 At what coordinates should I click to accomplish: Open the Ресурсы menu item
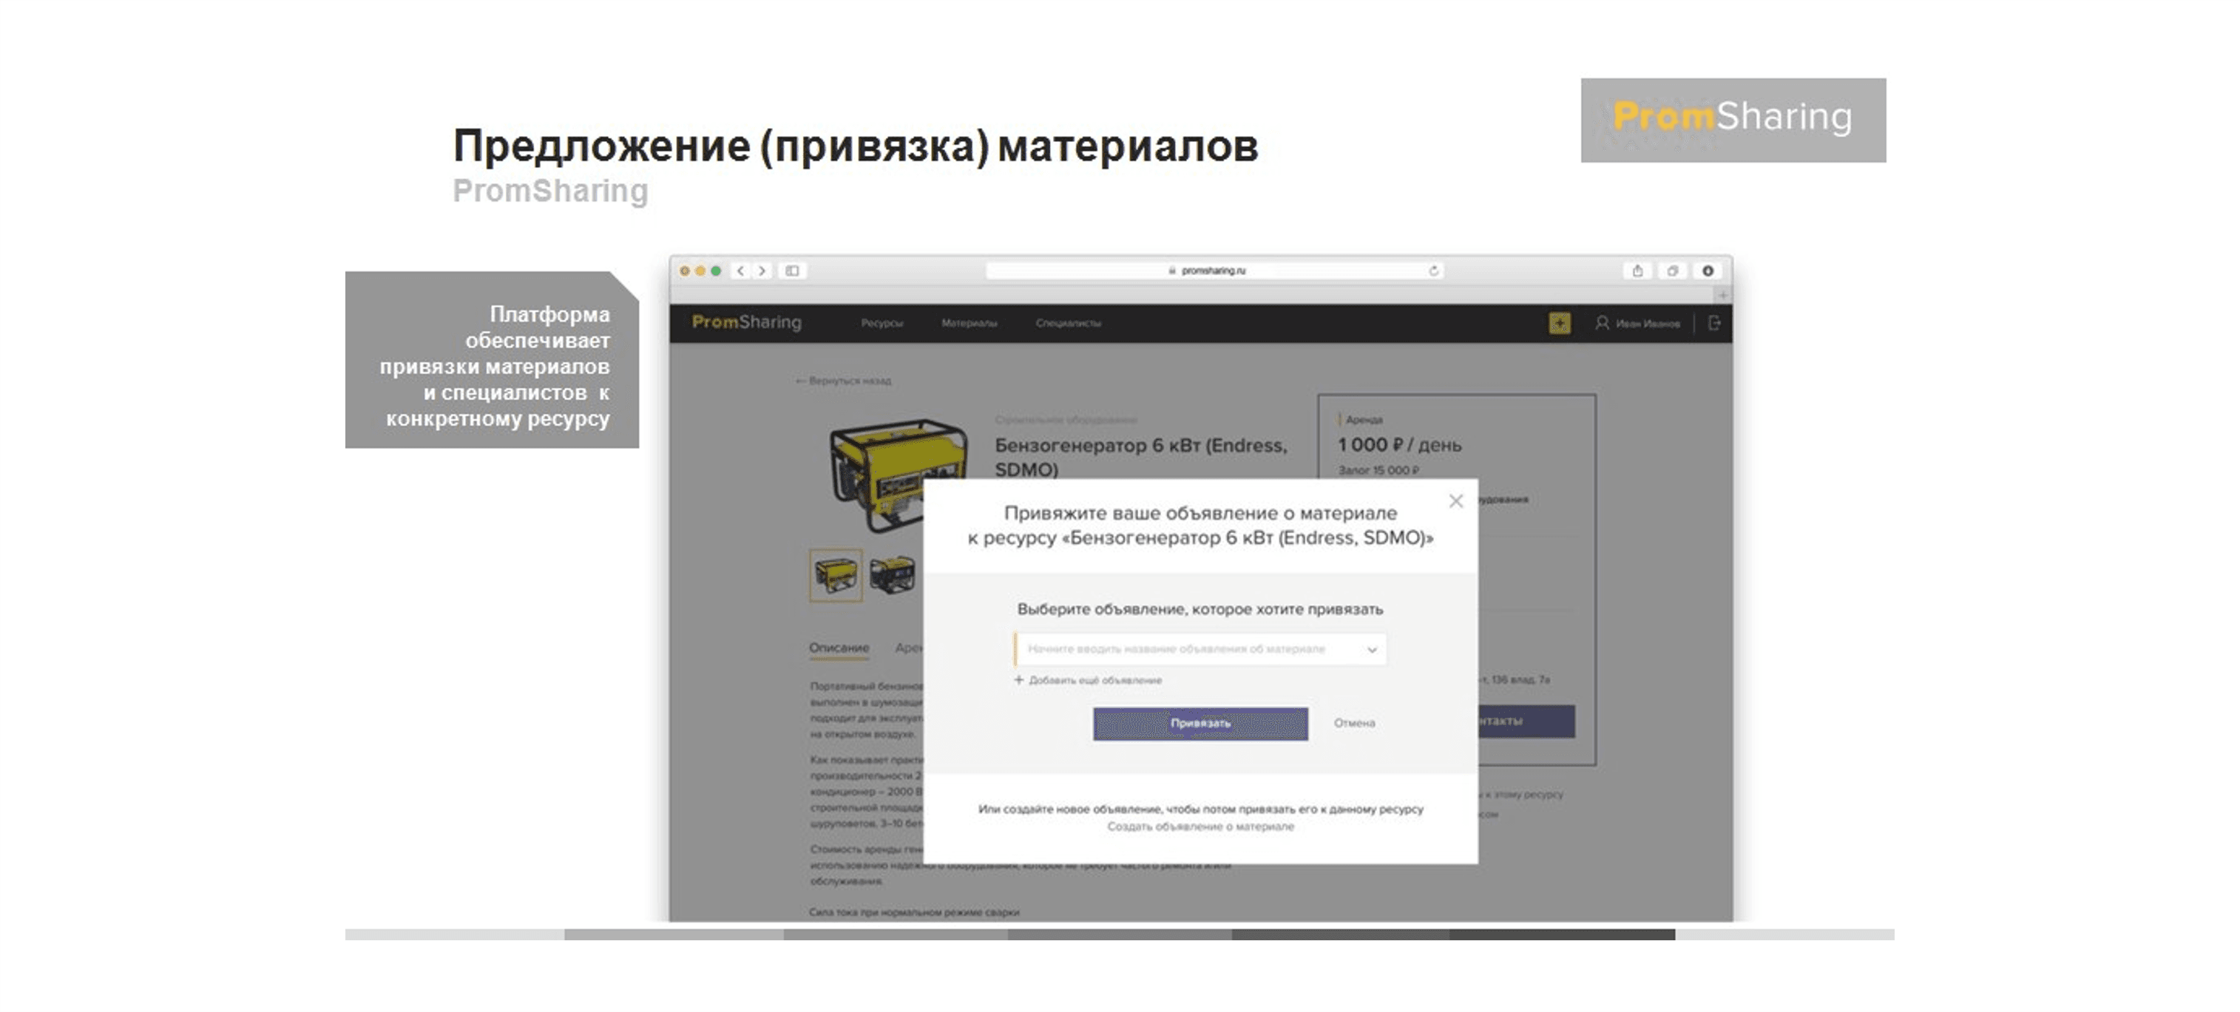pyautogui.click(x=882, y=324)
